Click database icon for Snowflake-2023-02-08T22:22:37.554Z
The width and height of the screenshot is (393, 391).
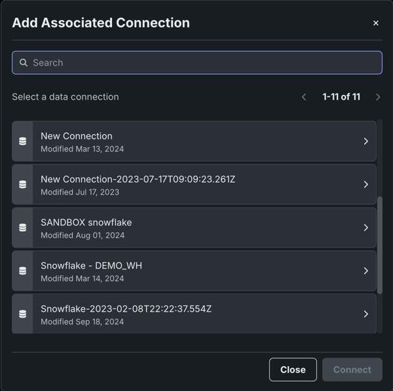pos(22,314)
